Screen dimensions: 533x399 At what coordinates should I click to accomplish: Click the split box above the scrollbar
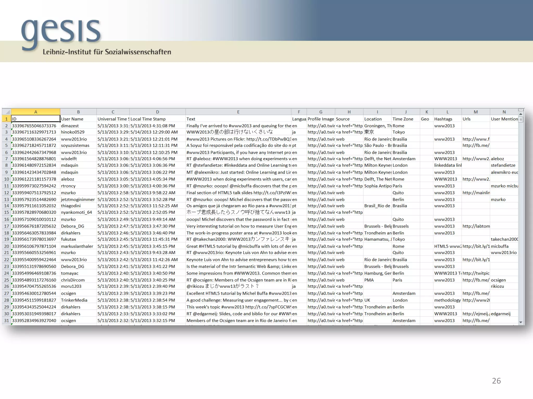(521, 110)
